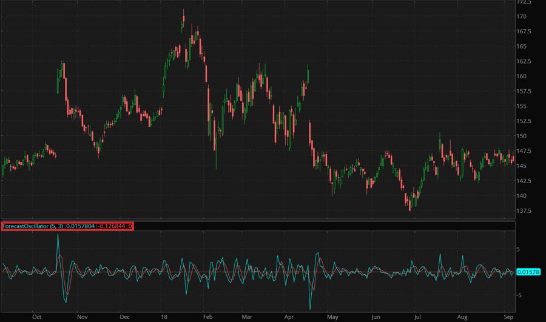Click the Nov label on the time axis
Image resolution: width=546 pixels, height=322 pixels.
click(83, 317)
